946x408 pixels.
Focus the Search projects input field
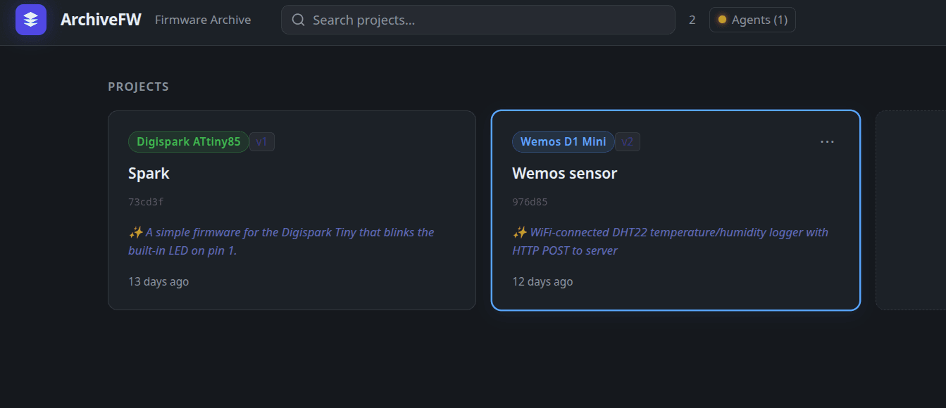point(478,20)
